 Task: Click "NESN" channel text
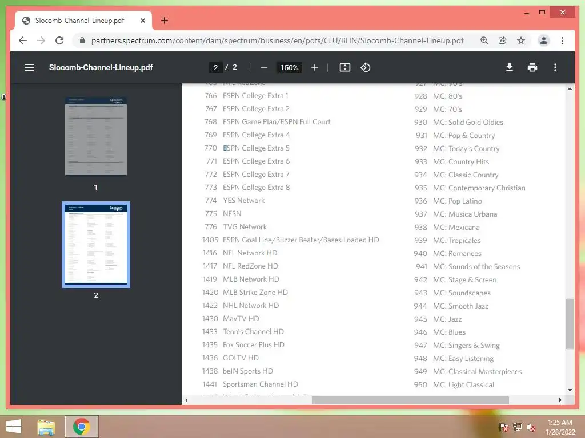point(232,213)
